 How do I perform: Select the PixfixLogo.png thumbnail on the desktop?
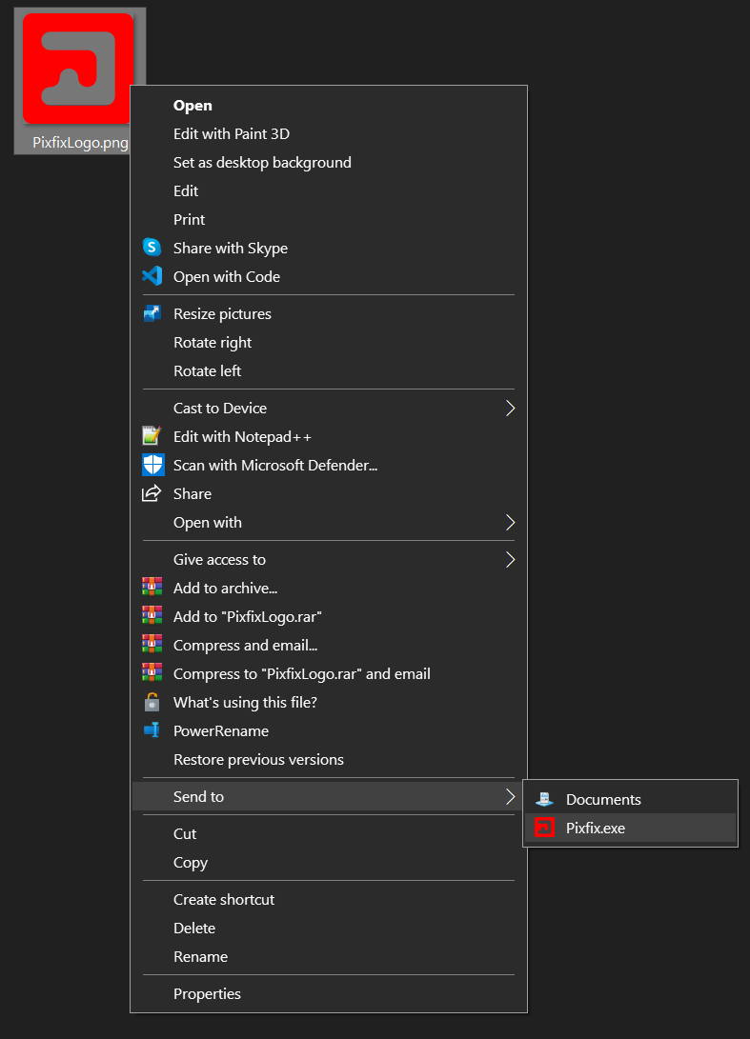pyautogui.click(x=78, y=69)
